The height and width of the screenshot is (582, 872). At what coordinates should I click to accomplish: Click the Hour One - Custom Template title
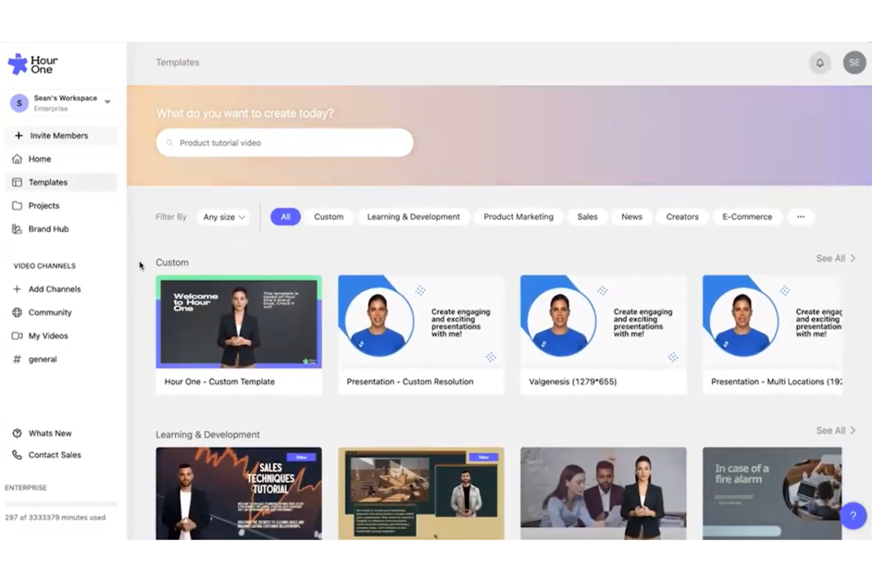click(220, 382)
